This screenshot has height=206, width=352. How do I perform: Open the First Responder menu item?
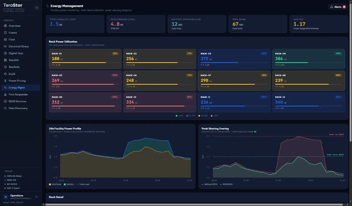click(x=21, y=94)
